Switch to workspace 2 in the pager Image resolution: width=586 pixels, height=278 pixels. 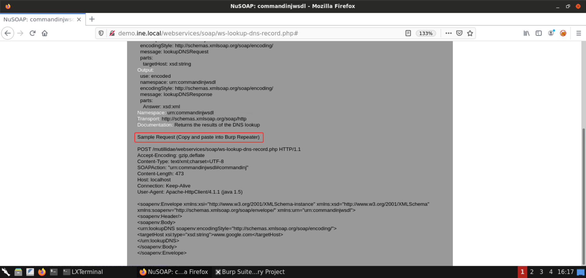532,272
